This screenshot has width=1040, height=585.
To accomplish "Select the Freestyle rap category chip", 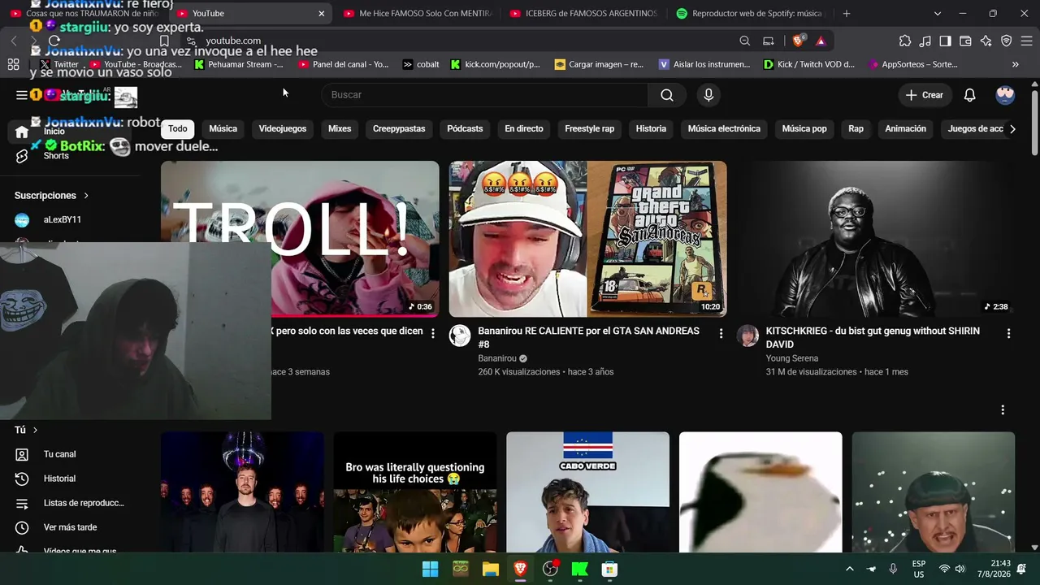I will [590, 128].
